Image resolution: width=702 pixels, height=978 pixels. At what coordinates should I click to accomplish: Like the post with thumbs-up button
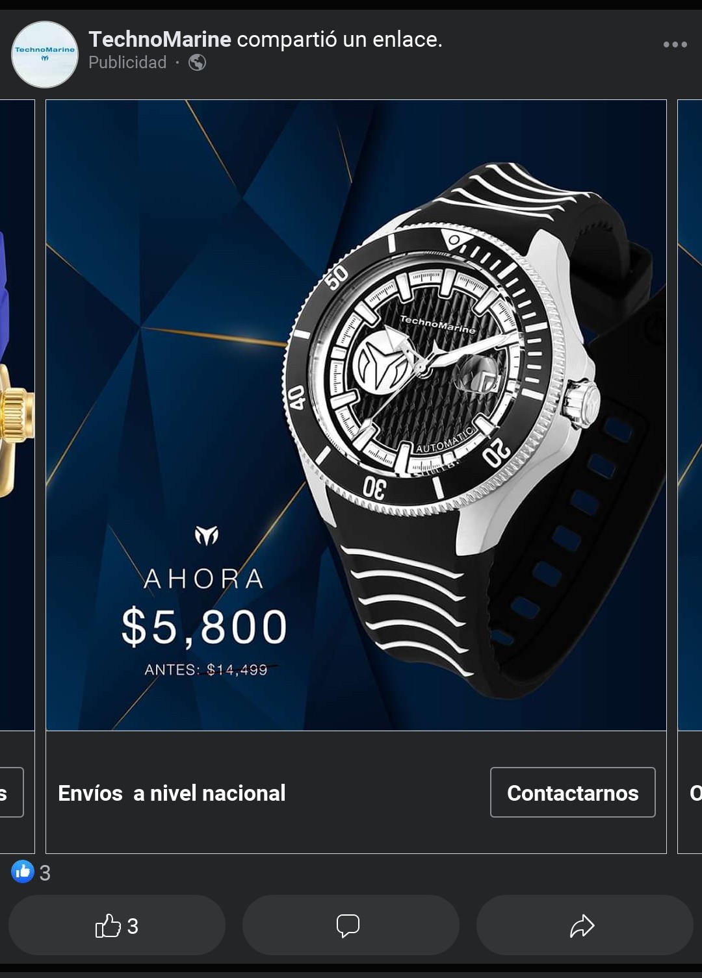pyautogui.click(x=117, y=925)
